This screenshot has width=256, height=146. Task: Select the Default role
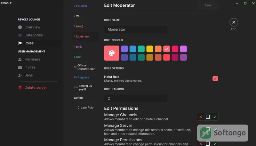coord(85,98)
